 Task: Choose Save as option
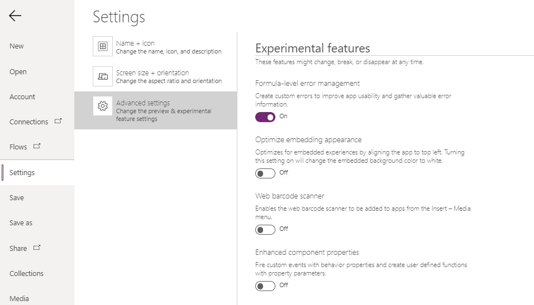point(37,222)
